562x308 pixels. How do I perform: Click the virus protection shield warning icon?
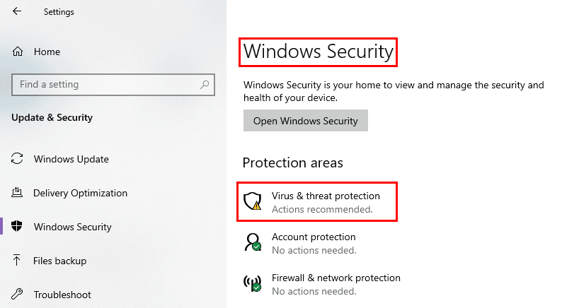coord(252,201)
